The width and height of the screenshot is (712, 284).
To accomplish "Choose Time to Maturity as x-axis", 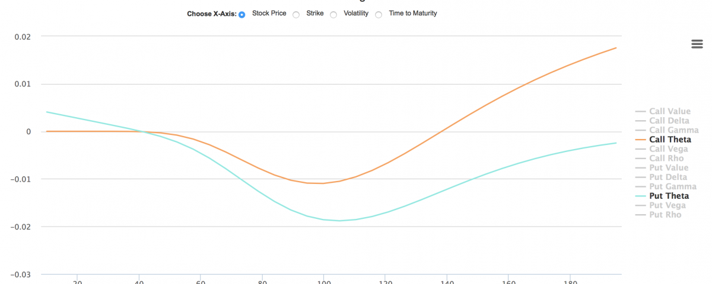I will click(379, 14).
